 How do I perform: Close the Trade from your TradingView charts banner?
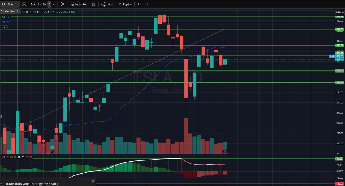(93, 181)
